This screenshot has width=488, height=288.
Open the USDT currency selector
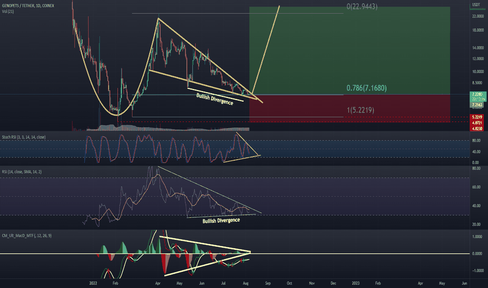click(476, 5)
